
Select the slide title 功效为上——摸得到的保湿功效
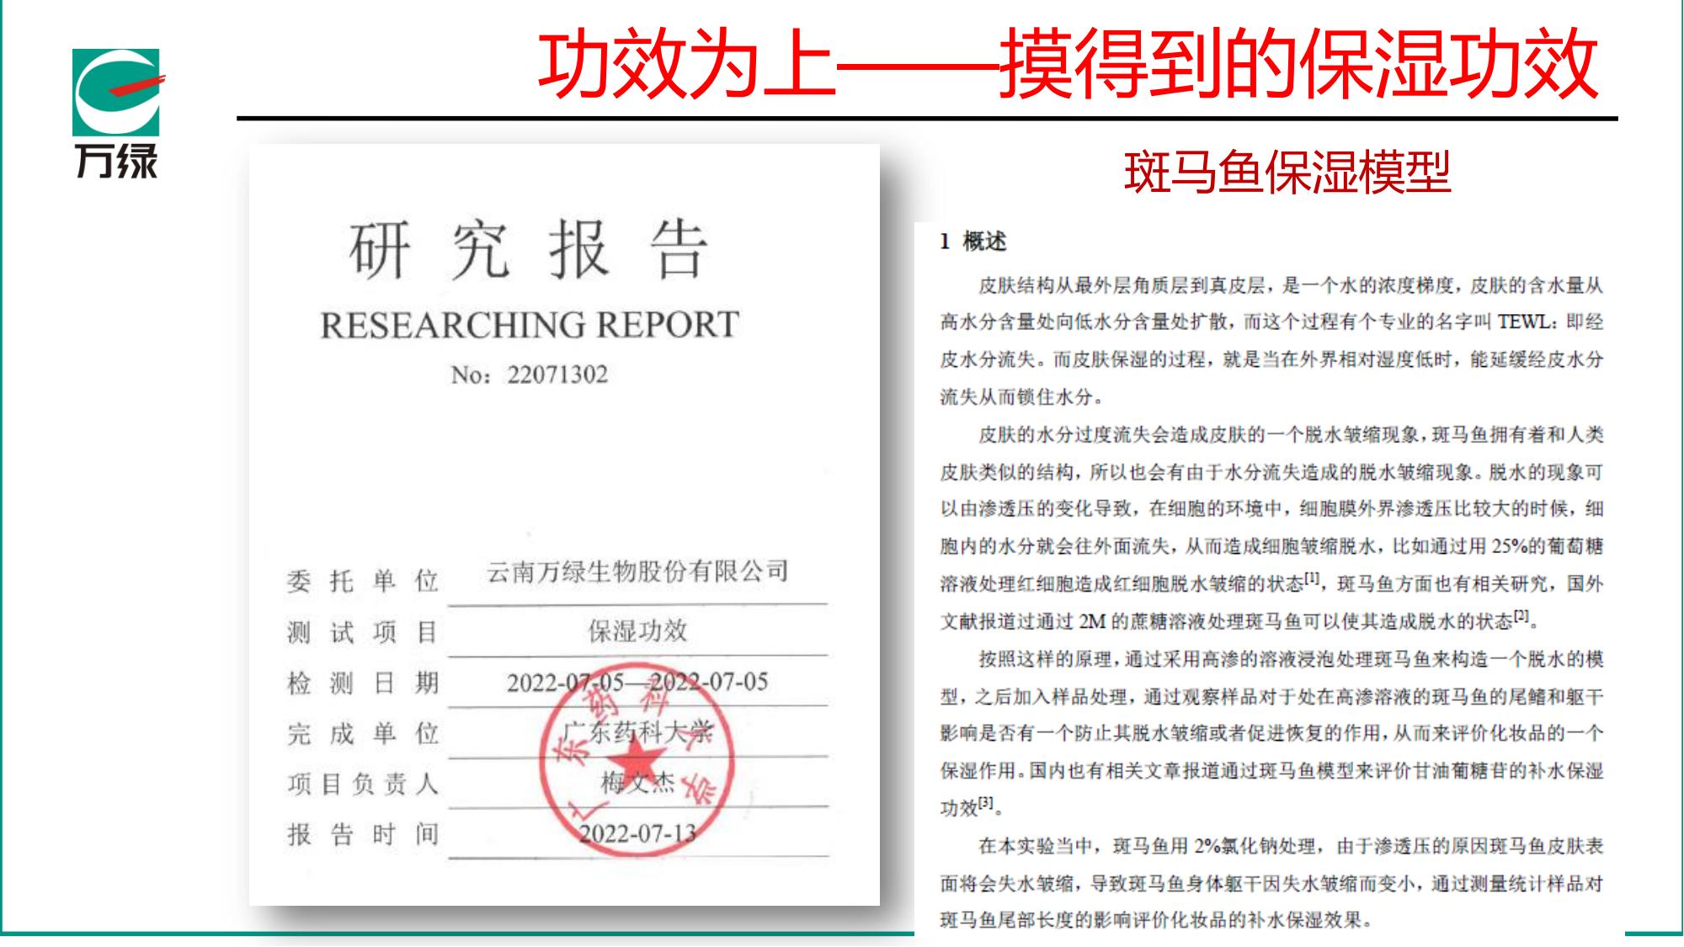[1068, 64]
